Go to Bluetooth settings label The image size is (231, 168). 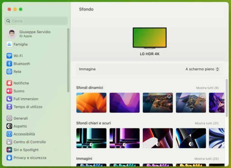(x=22, y=64)
